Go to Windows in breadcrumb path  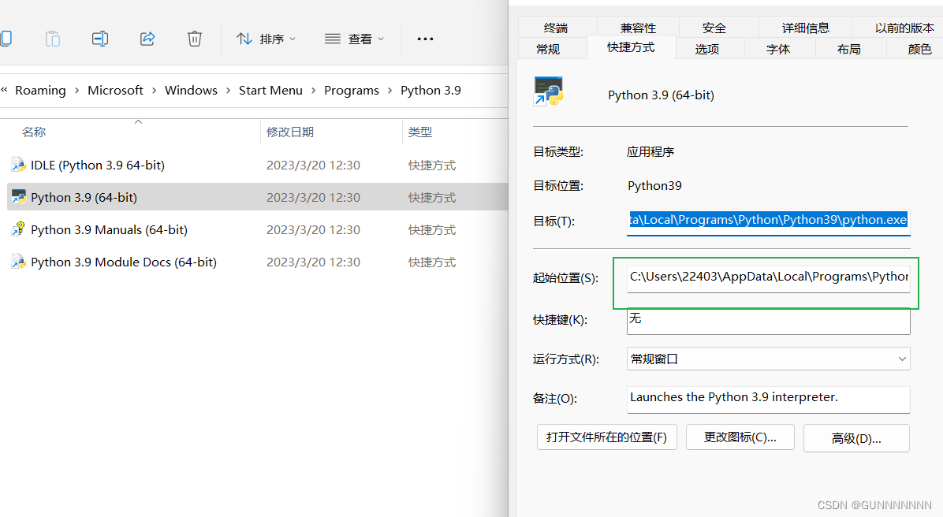pyautogui.click(x=192, y=90)
